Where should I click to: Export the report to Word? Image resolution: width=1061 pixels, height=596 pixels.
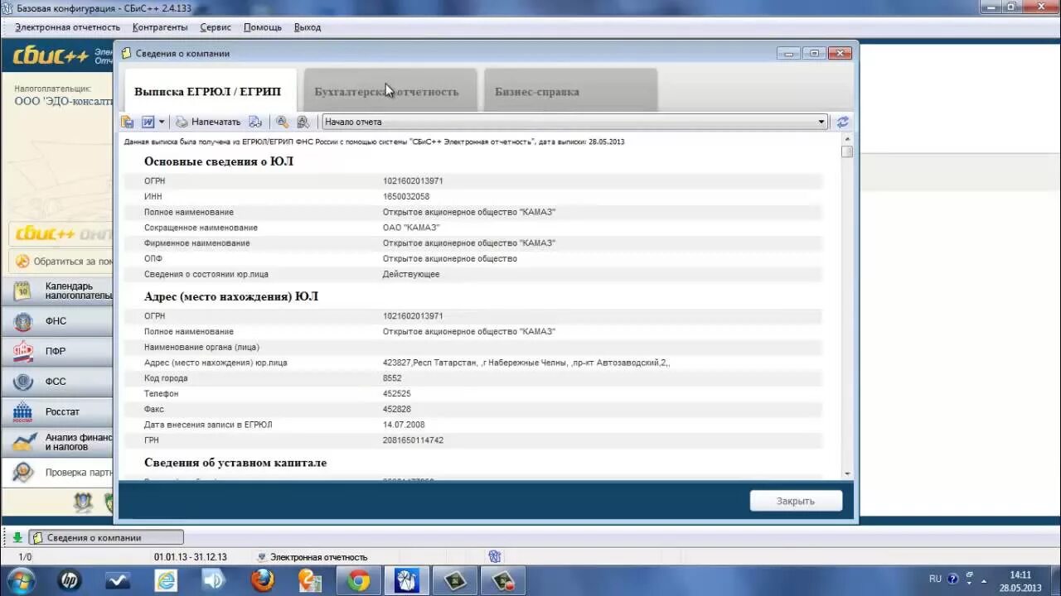[148, 122]
